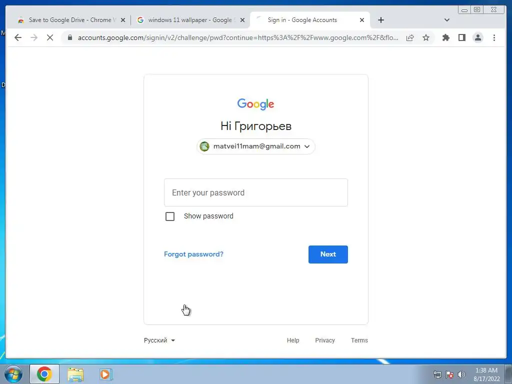View site info via the lock icon

coord(69,37)
